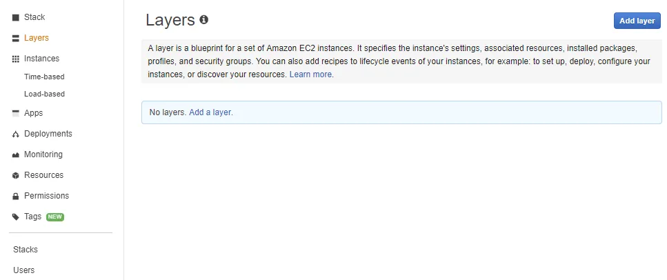Screen dimensions: 667x280
Task: Click the Deployments sidebar icon
Action: (x=16, y=134)
